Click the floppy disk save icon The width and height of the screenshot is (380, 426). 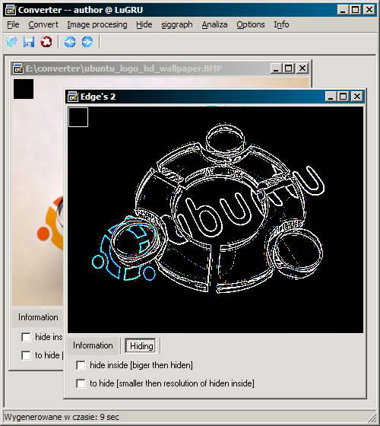point(29,42)
